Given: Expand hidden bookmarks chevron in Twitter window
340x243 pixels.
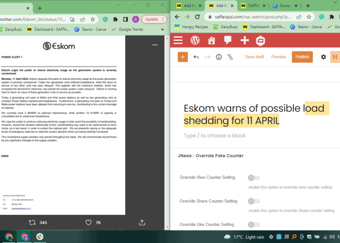Looking at the screenshot, I should pyautogui.click(x=162, y=29).
